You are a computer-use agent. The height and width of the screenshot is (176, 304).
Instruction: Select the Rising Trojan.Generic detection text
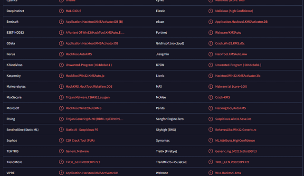[95, 119]
